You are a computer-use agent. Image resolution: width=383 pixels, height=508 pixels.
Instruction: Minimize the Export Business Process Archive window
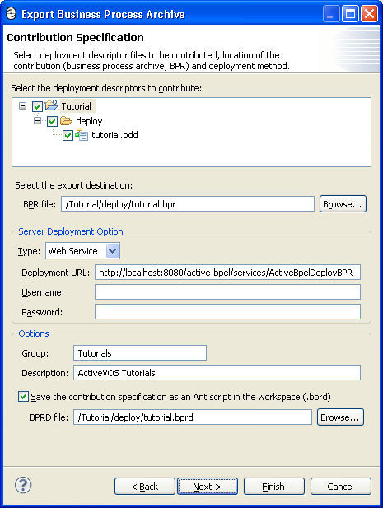click(x=331, y=14)
